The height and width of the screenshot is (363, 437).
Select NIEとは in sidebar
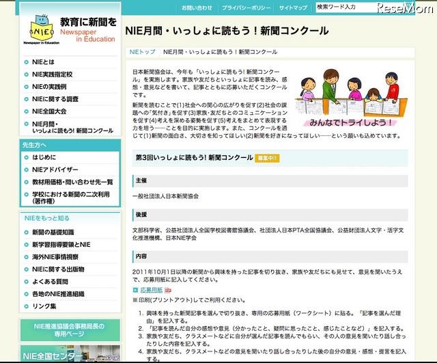[x=44, y=62]
